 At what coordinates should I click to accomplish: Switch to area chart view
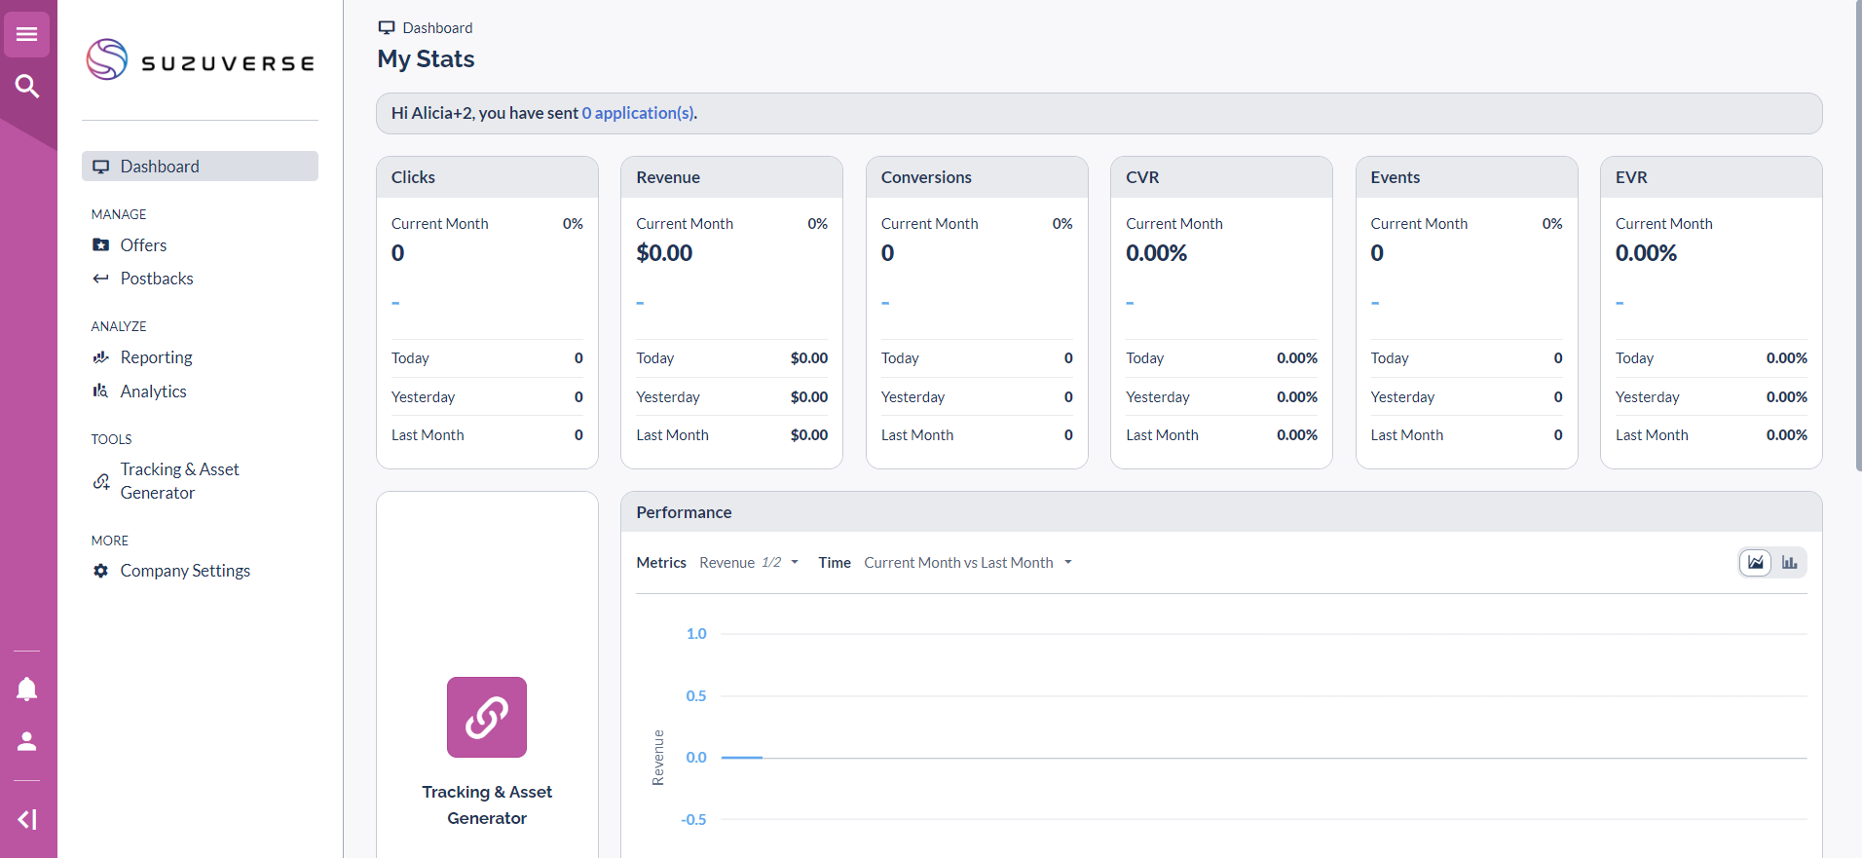coord(1755,563)
